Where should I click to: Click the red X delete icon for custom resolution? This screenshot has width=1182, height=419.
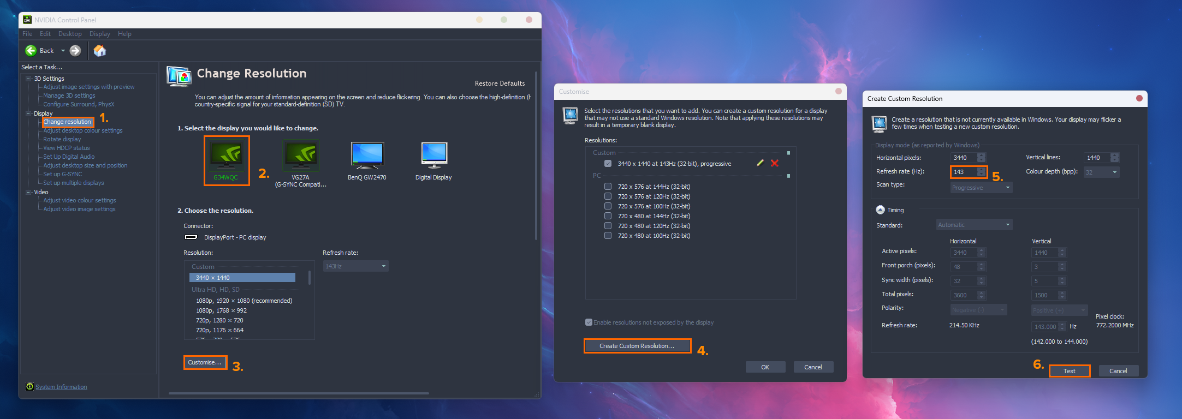(x=774, y=163)
